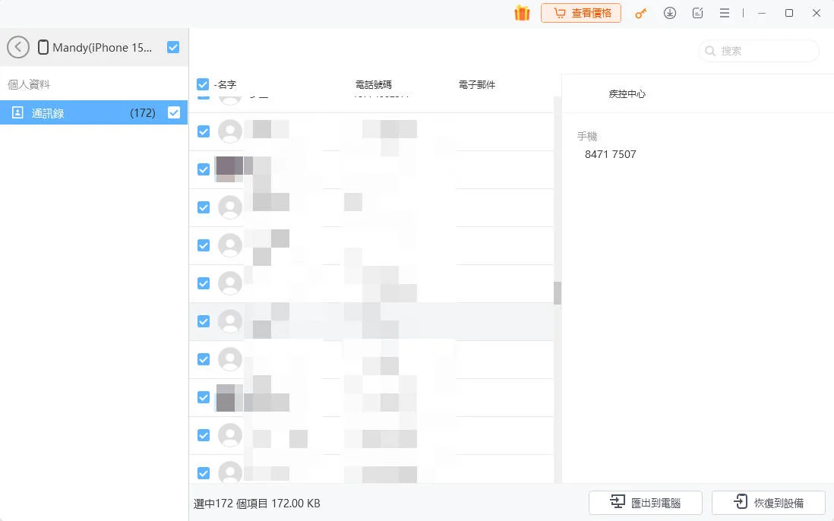834x521 pixels.
Task: Click the contacts icon beside 通訊錄
Action: (17, 112)
